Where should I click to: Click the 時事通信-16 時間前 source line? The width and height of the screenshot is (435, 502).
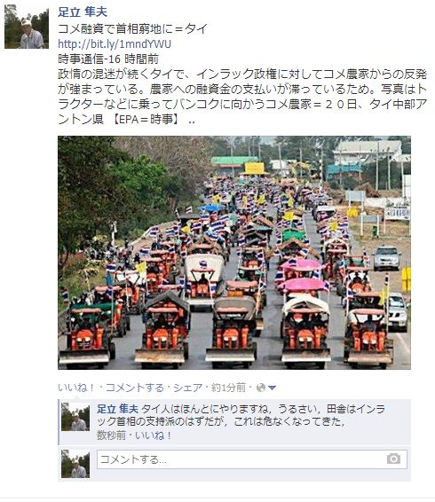click(108, 59)
